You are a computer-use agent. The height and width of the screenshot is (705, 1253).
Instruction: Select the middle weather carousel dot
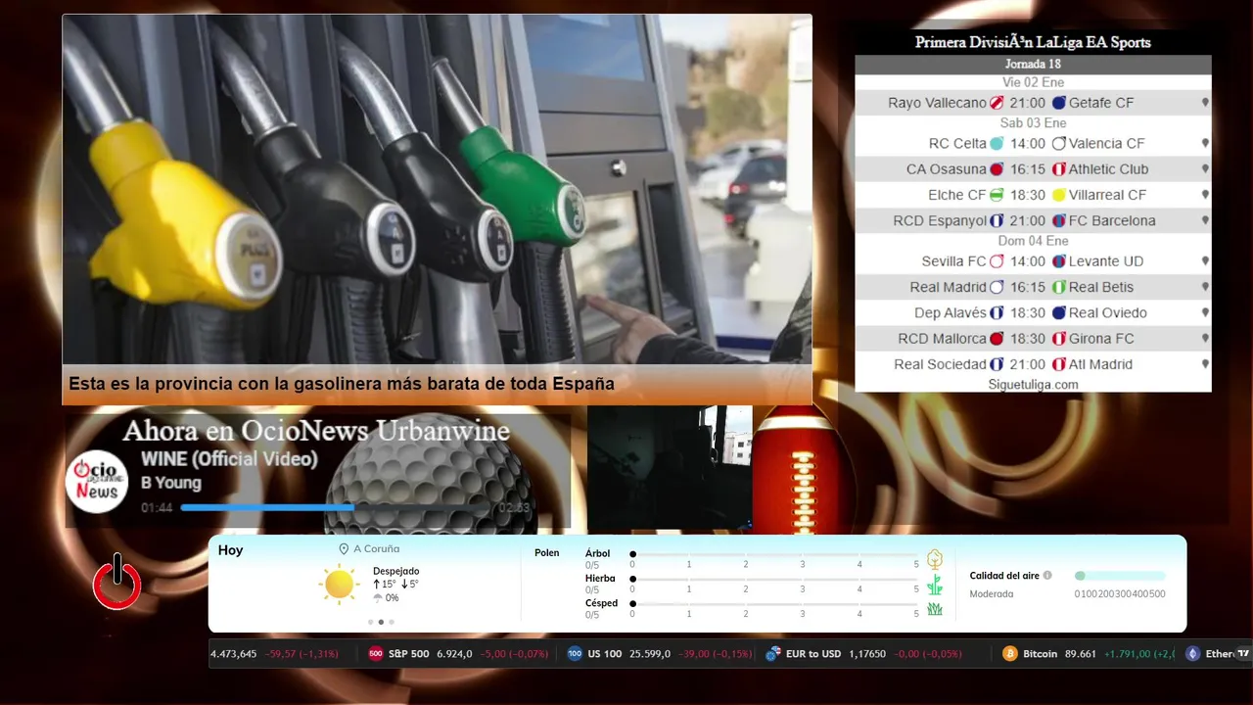381,622
